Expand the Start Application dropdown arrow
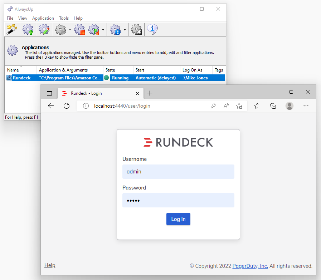Viewport: 321px width, 280px height. tap(70, 30)
